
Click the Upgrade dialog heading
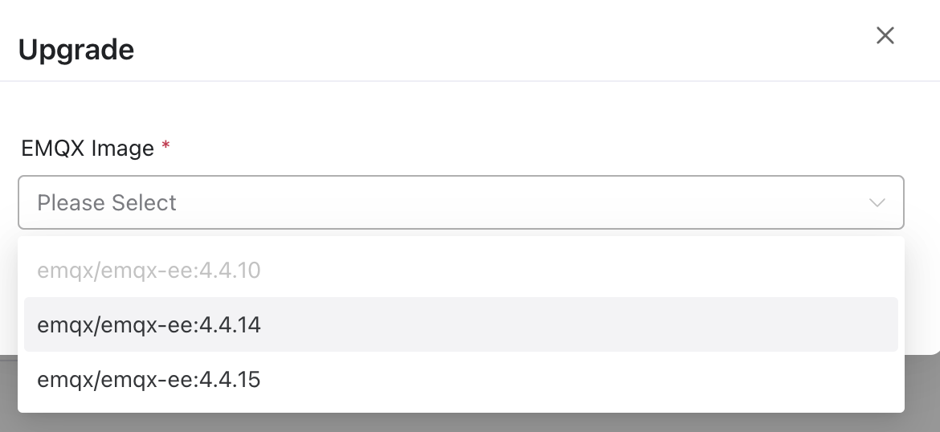point(76,50)
